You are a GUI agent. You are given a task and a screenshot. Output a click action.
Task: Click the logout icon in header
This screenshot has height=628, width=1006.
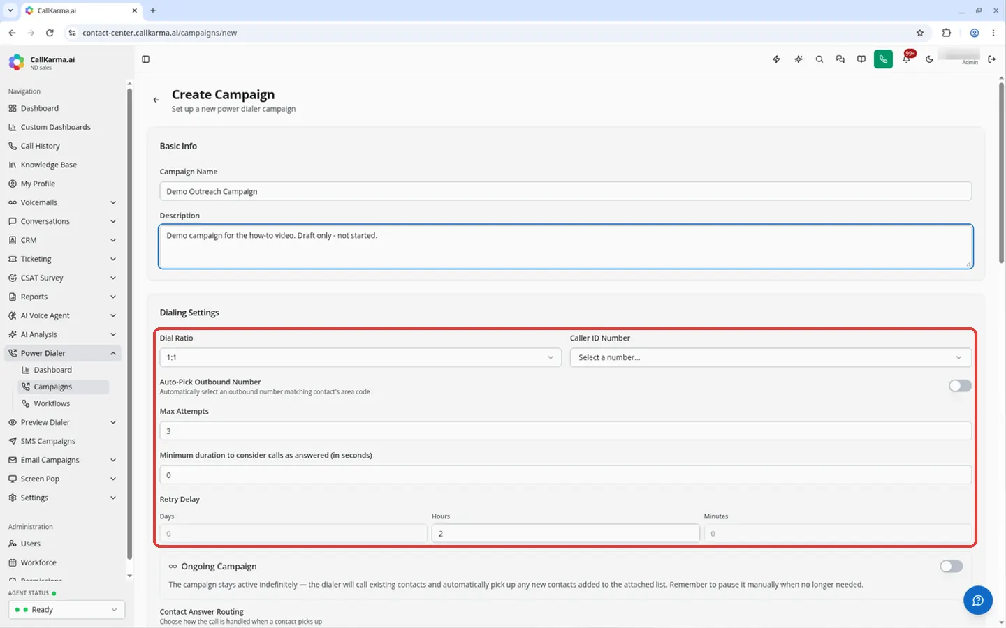pos(991,59)
